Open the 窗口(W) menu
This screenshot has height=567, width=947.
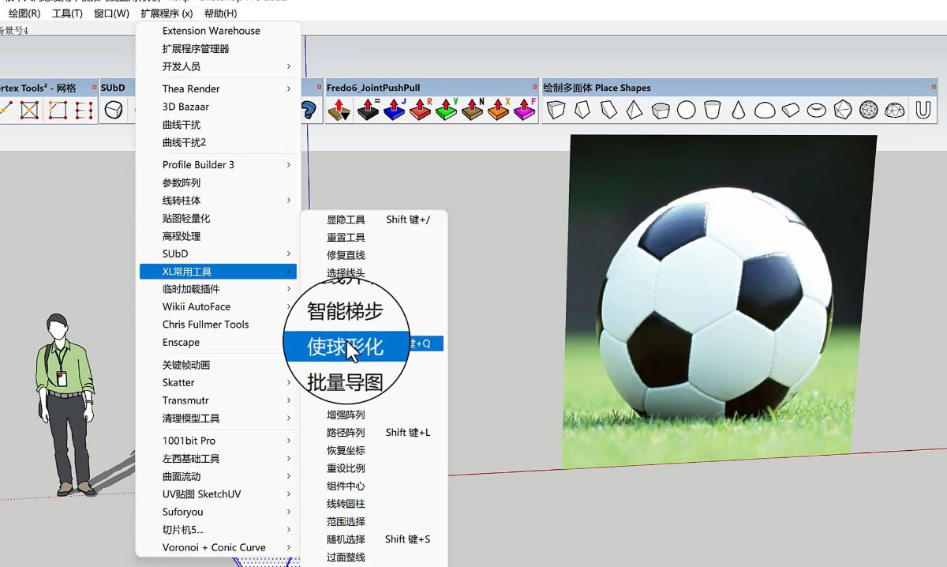[x=111, y=13]
